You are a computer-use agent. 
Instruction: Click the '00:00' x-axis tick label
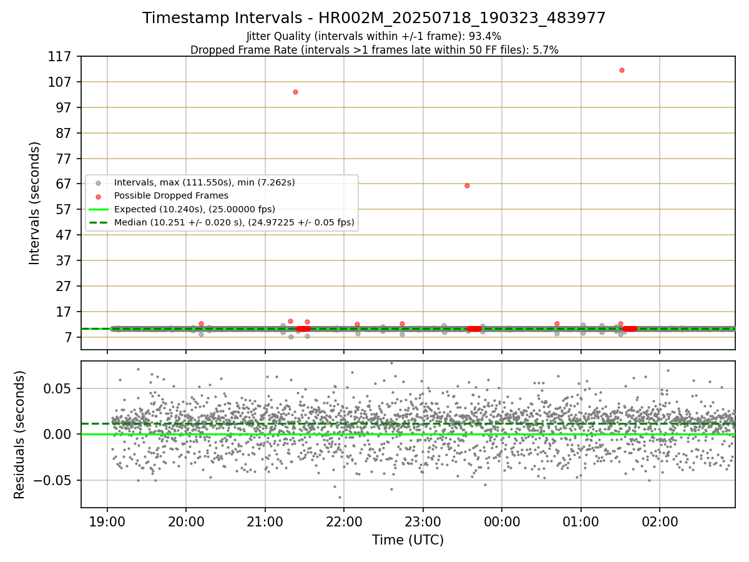click(x=502, y=521)
